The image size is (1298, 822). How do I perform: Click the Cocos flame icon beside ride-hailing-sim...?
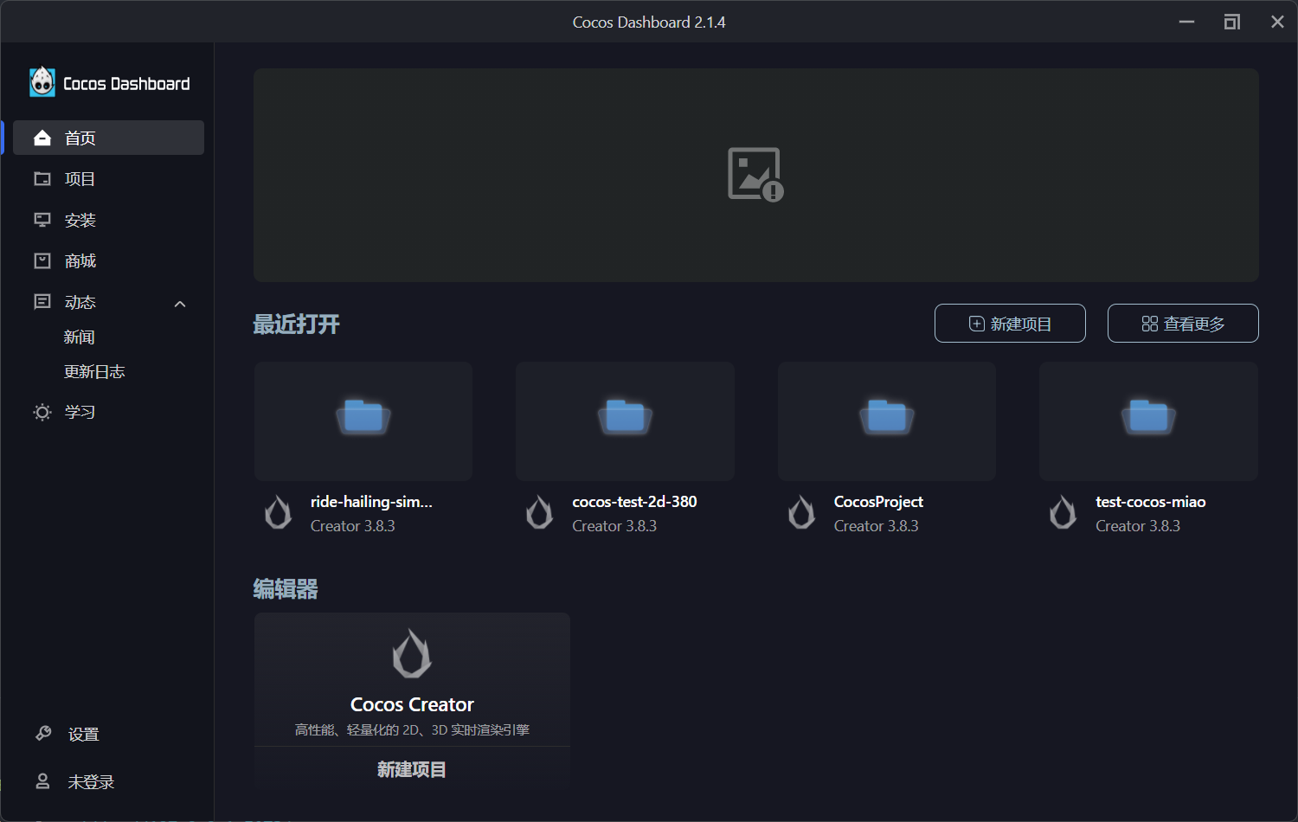(x=278, y=512)
